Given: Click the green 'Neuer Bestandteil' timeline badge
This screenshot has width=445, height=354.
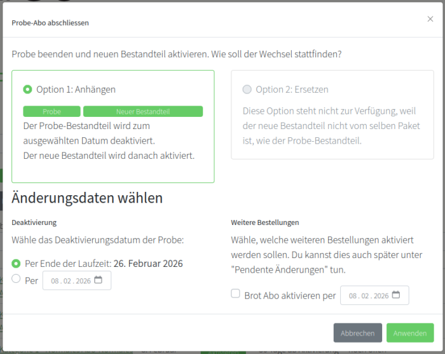Looking at the screenshot, I should click(142, 112).
